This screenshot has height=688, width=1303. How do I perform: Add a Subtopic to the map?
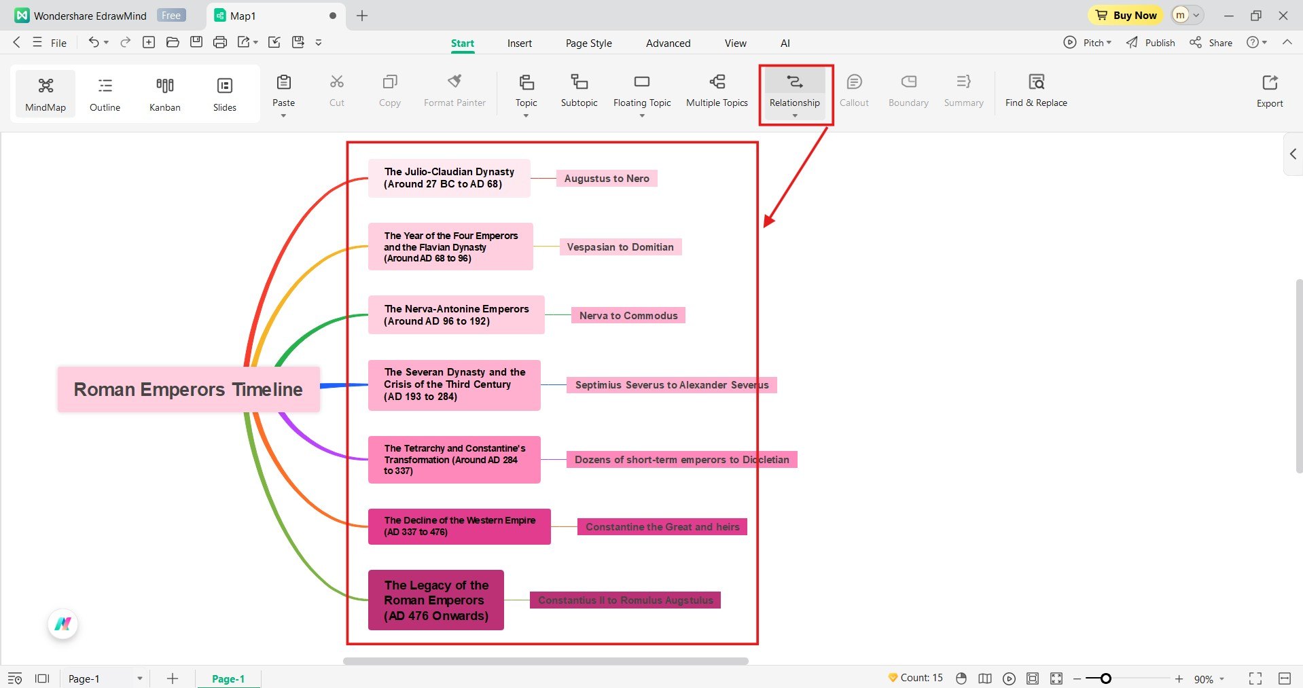pyautogui.click(x=578, y=92)
